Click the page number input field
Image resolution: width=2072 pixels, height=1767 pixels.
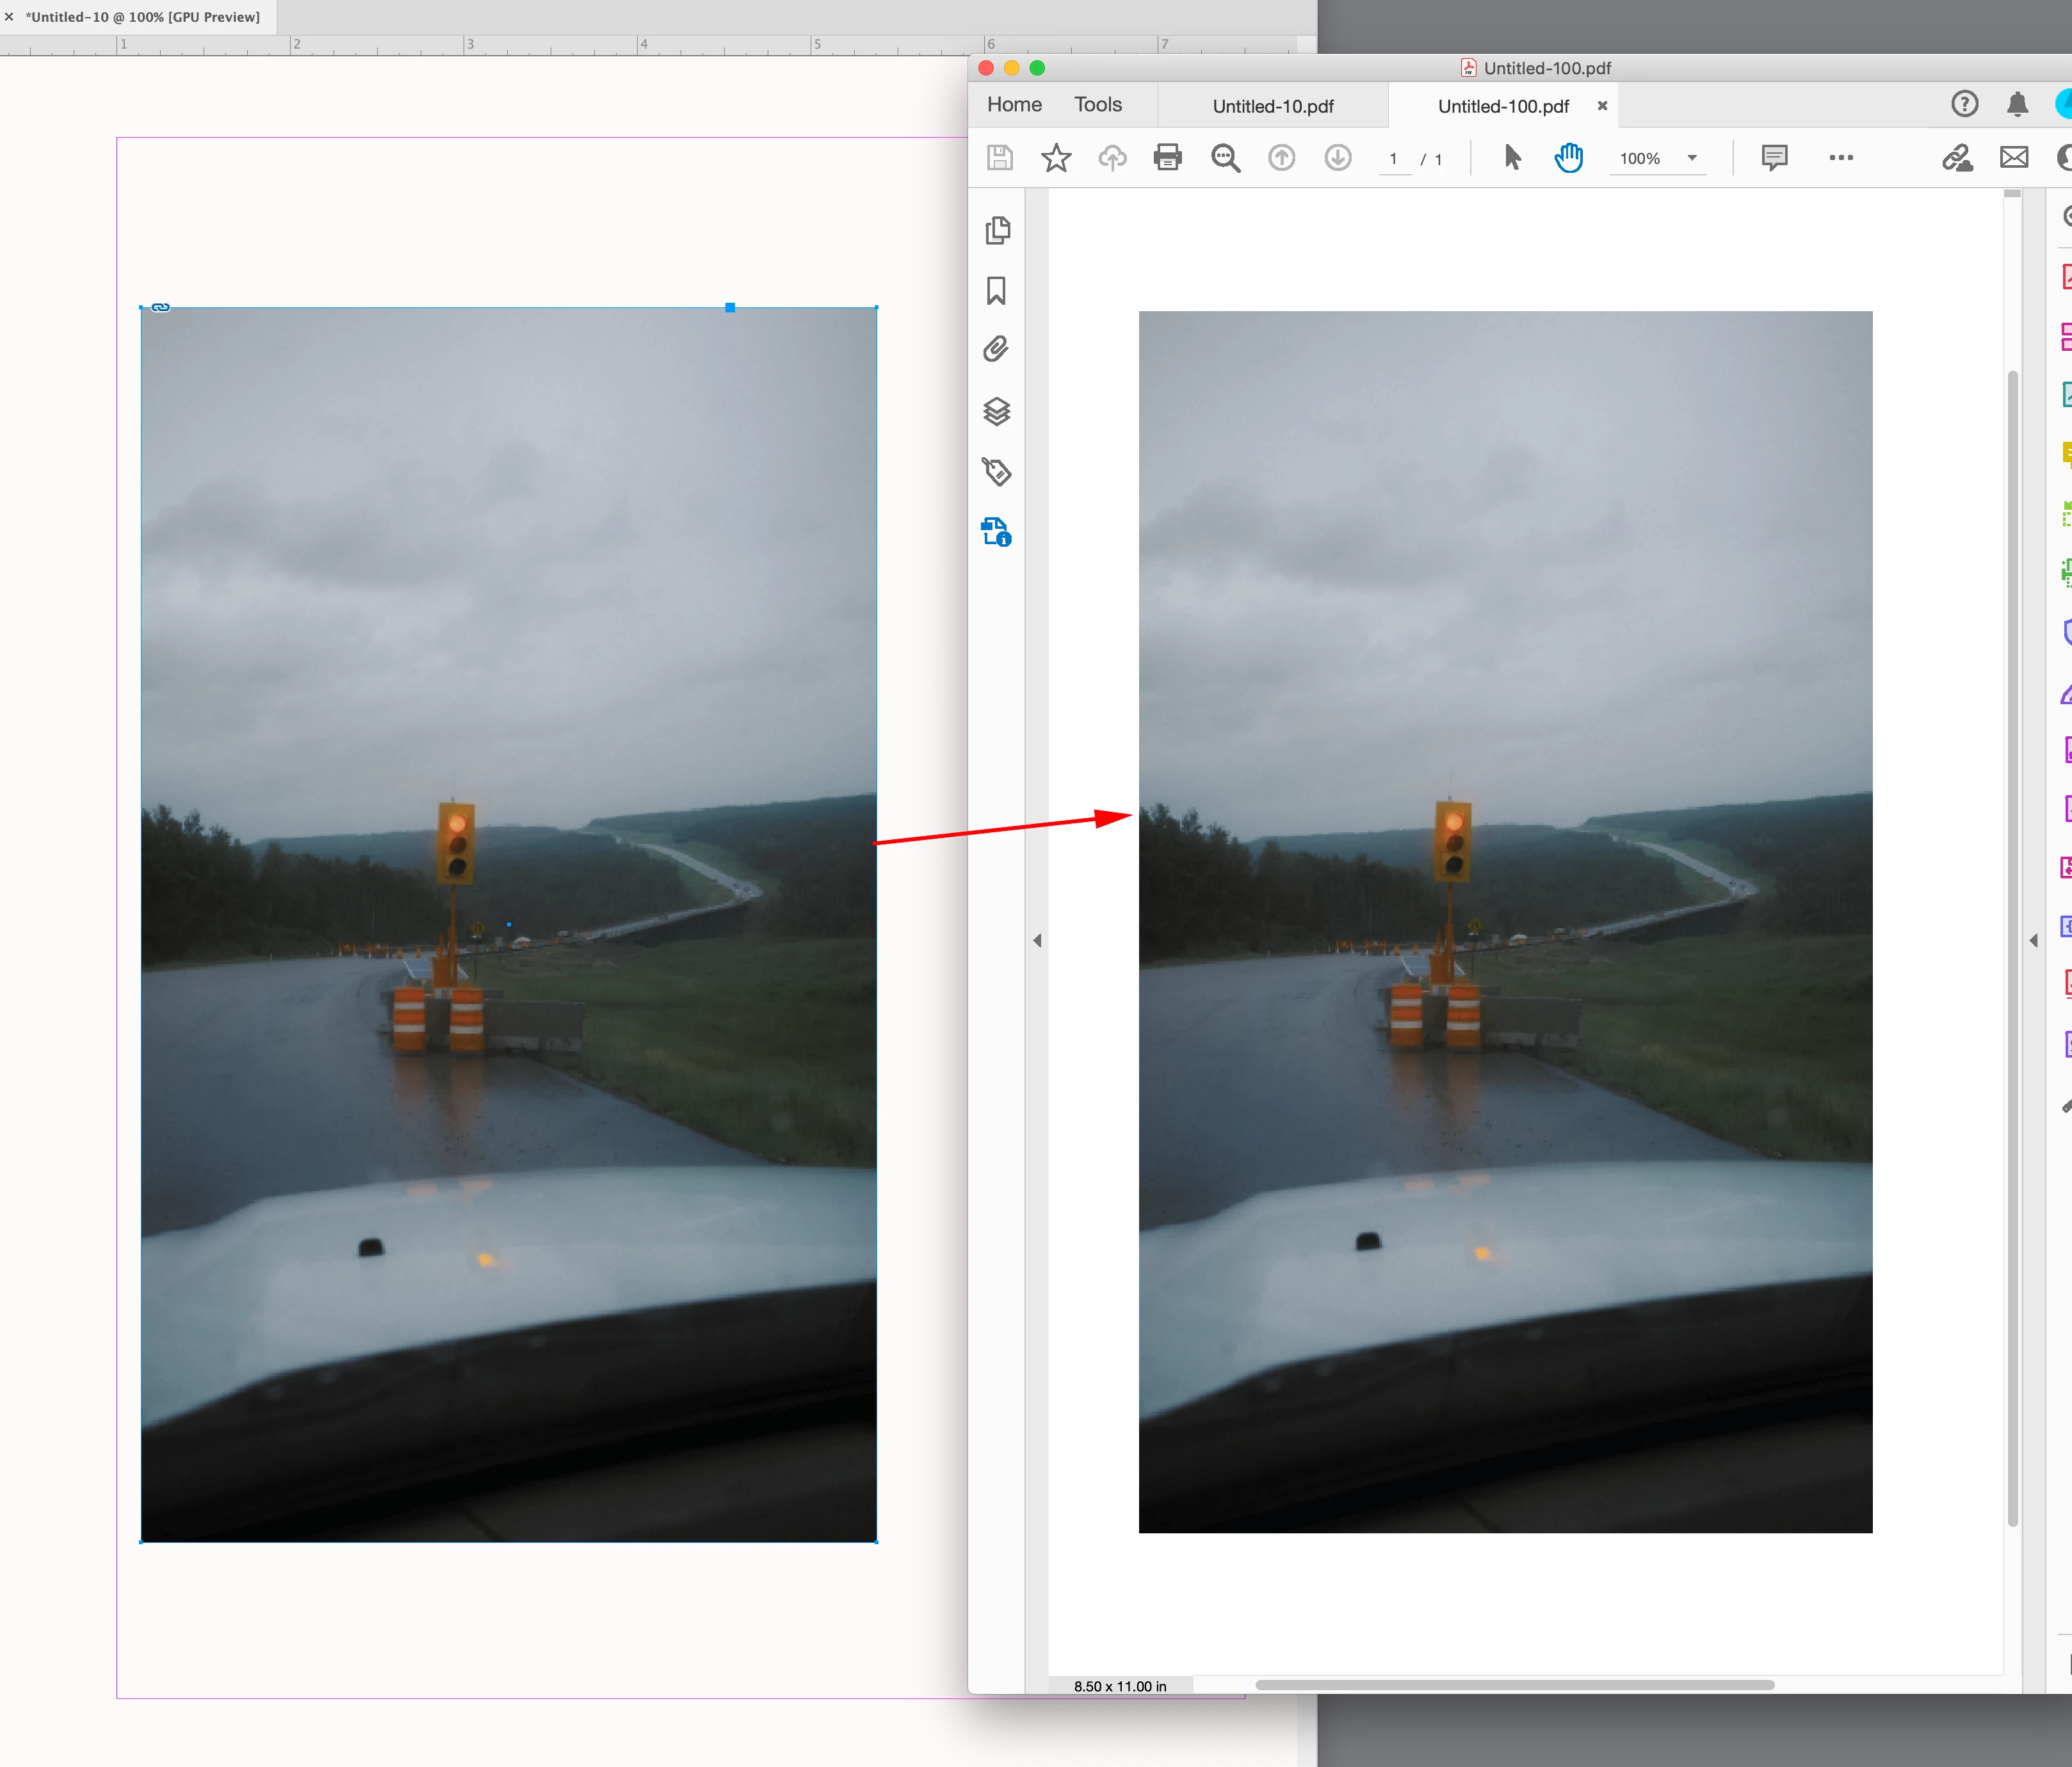pos(1393,159)
